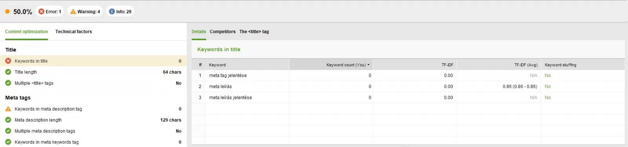Select Keywords in meta keywords tag row

(93, 142)
